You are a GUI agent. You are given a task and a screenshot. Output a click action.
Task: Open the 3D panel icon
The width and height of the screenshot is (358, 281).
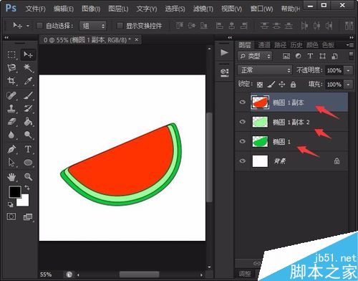pos(224,72)
